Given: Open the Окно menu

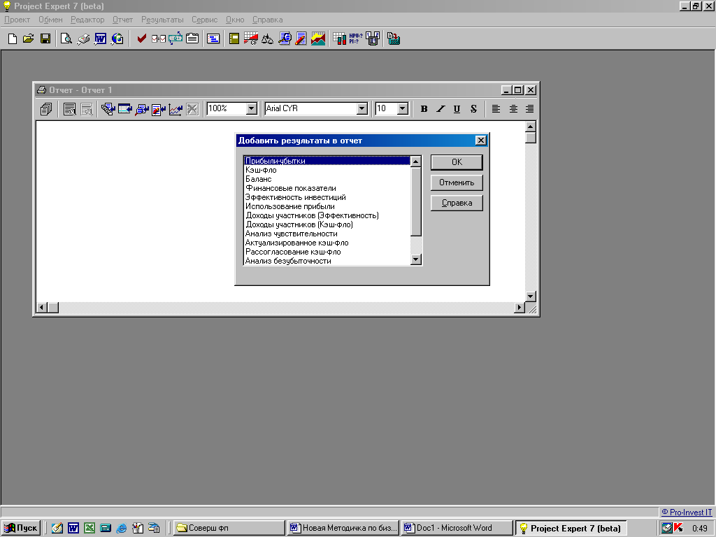Looking at the screenshot, I should coord(235,20).
